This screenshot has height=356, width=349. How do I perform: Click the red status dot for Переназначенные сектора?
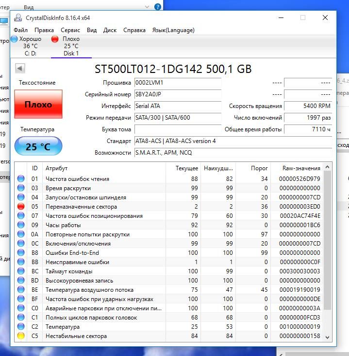21,206
